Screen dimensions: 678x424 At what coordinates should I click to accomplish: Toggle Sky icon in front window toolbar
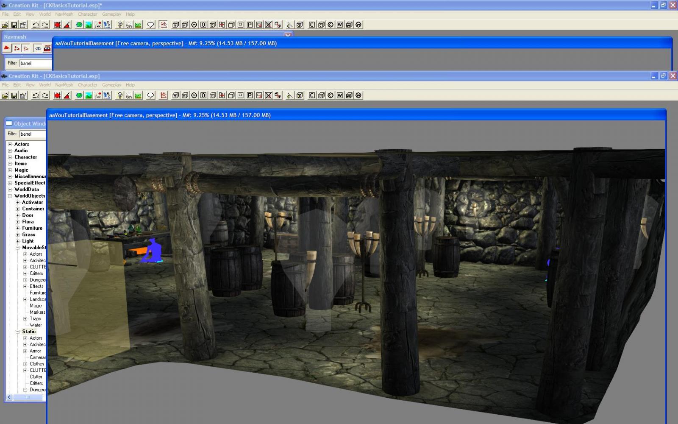tap(129, 96)
